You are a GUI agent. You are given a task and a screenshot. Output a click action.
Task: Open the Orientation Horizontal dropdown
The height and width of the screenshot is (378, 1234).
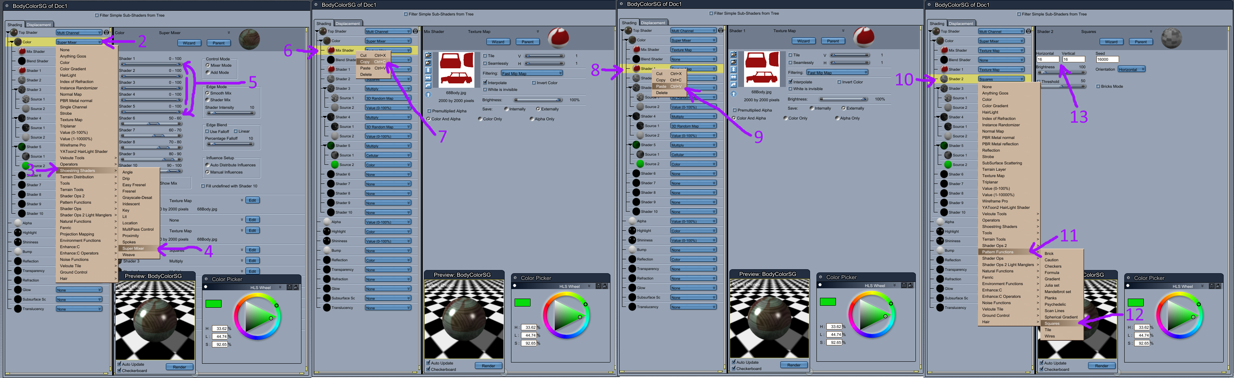click(x=1131, y=69)
